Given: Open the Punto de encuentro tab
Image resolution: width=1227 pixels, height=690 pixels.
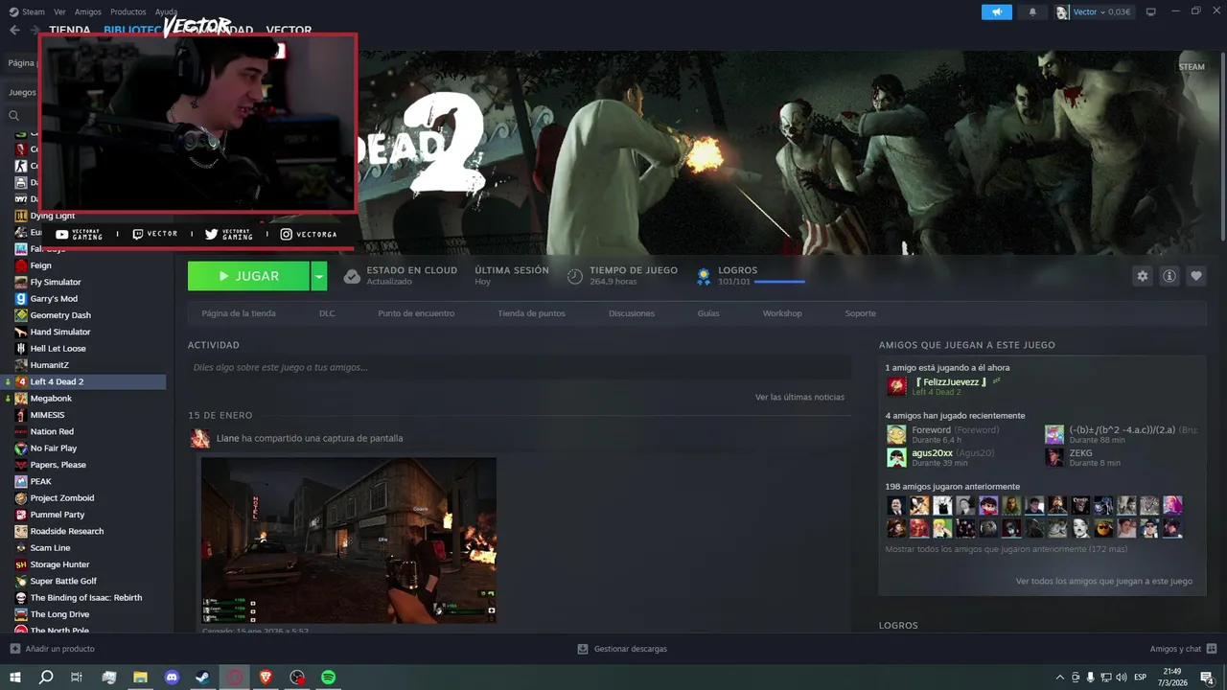Looking at the screenshot, I should [416, 313].
